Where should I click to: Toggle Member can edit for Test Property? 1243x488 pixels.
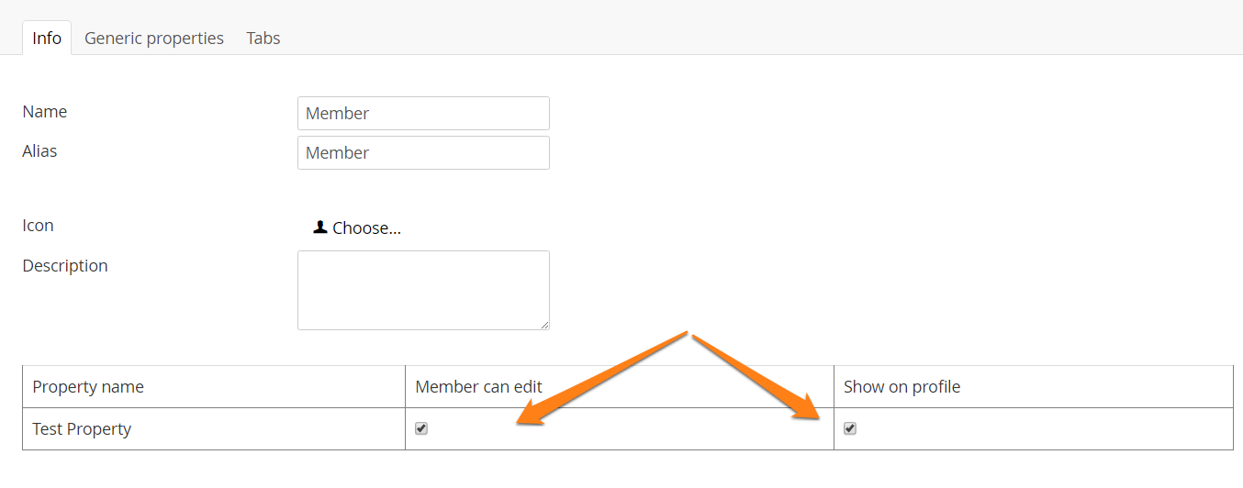coord(421,428)
